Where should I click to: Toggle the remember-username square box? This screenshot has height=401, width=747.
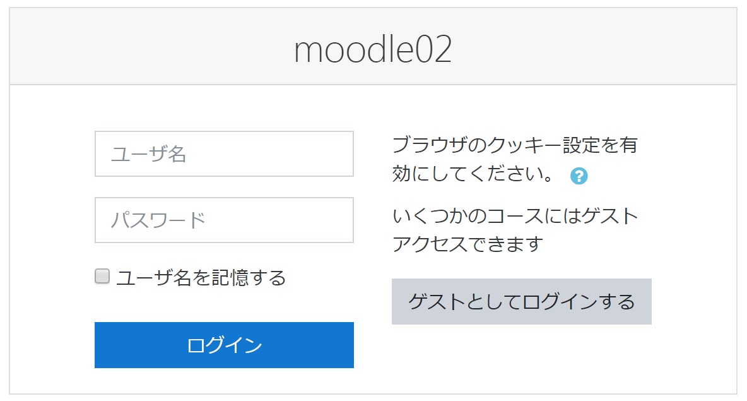[x=102, y=276]
